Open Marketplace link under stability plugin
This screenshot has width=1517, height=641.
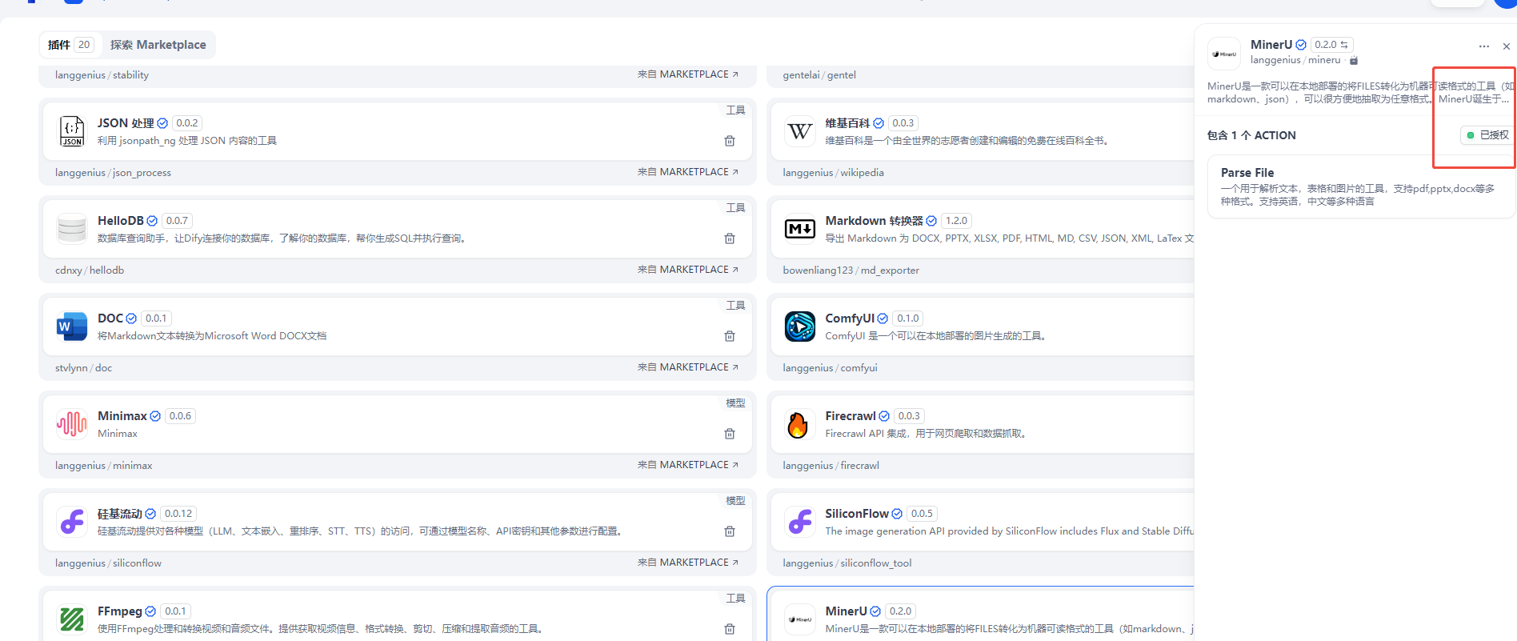pos(688,74)
